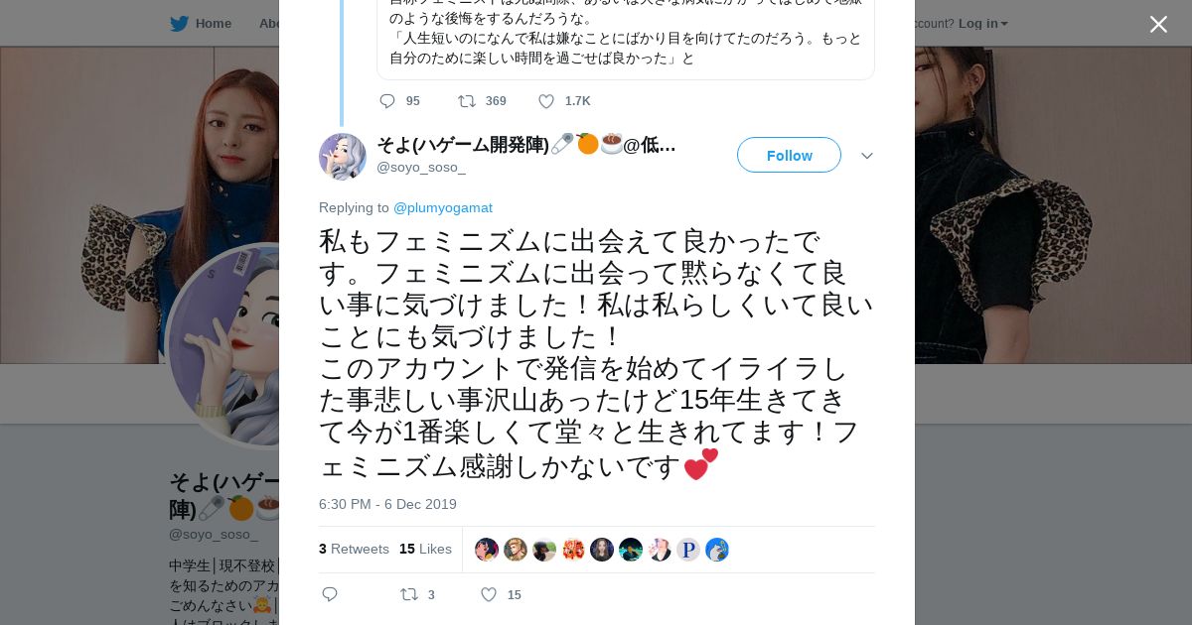This screenshot has width=1192, height=625.
Task: View the 15 Likes list
Action: tap(425, 549)
